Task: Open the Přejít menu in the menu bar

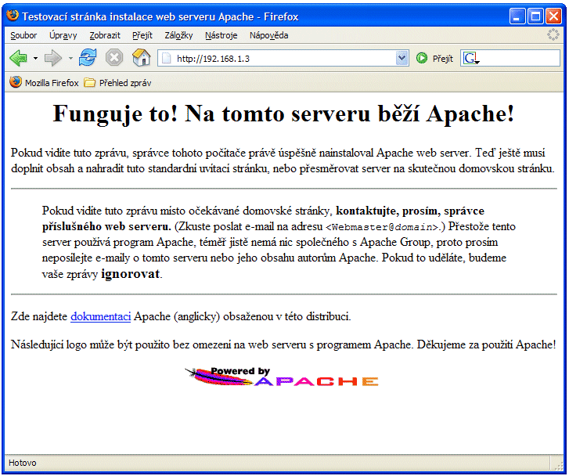Action: 142,35
